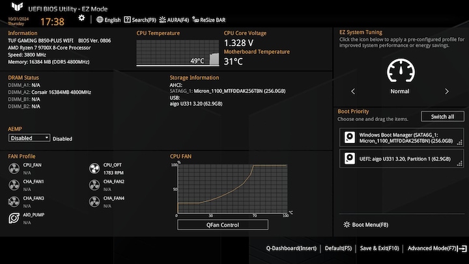Click the Memory: 16384 MB info line

pos(48,62)
